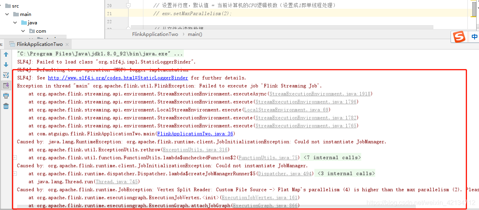Click the plus gutter icon beside Dispatcher line
This screenshot has height=210, width=479.
(15, 174)
